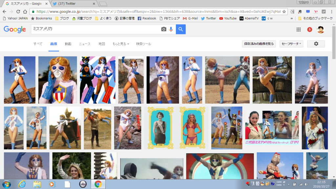
Task: Open the YouTube bookmark
Action: [228, 18]
